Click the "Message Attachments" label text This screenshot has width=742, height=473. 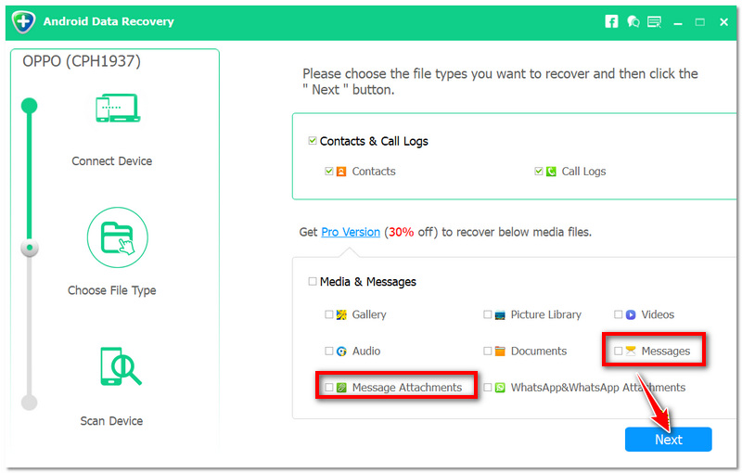[407, 388]
